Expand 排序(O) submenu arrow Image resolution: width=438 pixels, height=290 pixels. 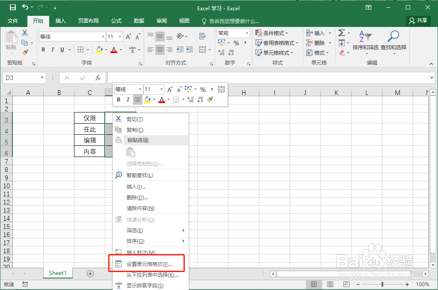pyautogui.click(x=183, y=241)
